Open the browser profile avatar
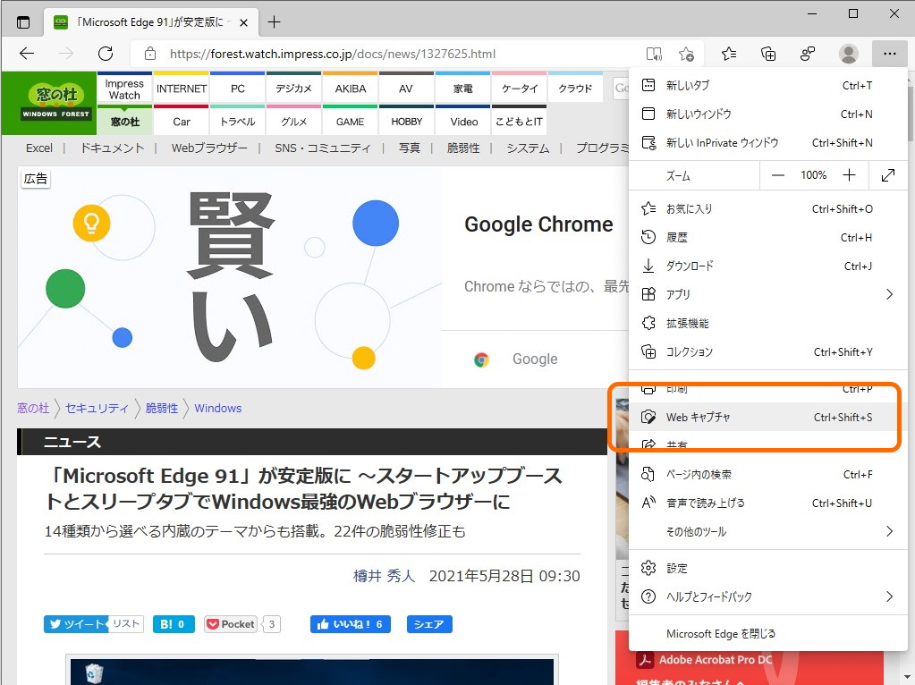Screen dimensions: 915x685 pos(848,53)
